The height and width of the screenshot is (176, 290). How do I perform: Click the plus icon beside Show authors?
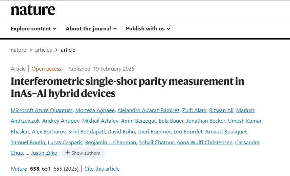(x=68, y=153)
